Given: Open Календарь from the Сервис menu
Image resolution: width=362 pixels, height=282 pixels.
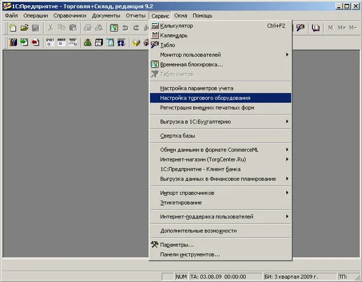Looking at the screenshot, I should [221, 35].
